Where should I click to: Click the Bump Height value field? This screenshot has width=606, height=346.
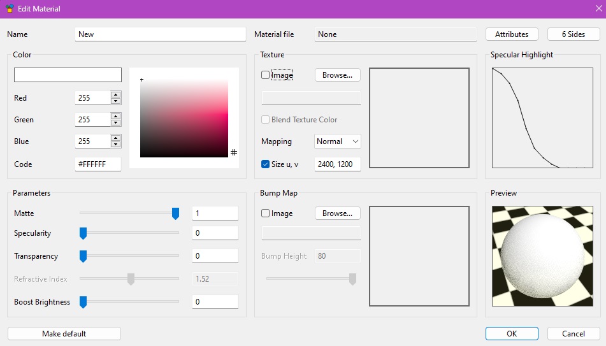tap(337, 256)
